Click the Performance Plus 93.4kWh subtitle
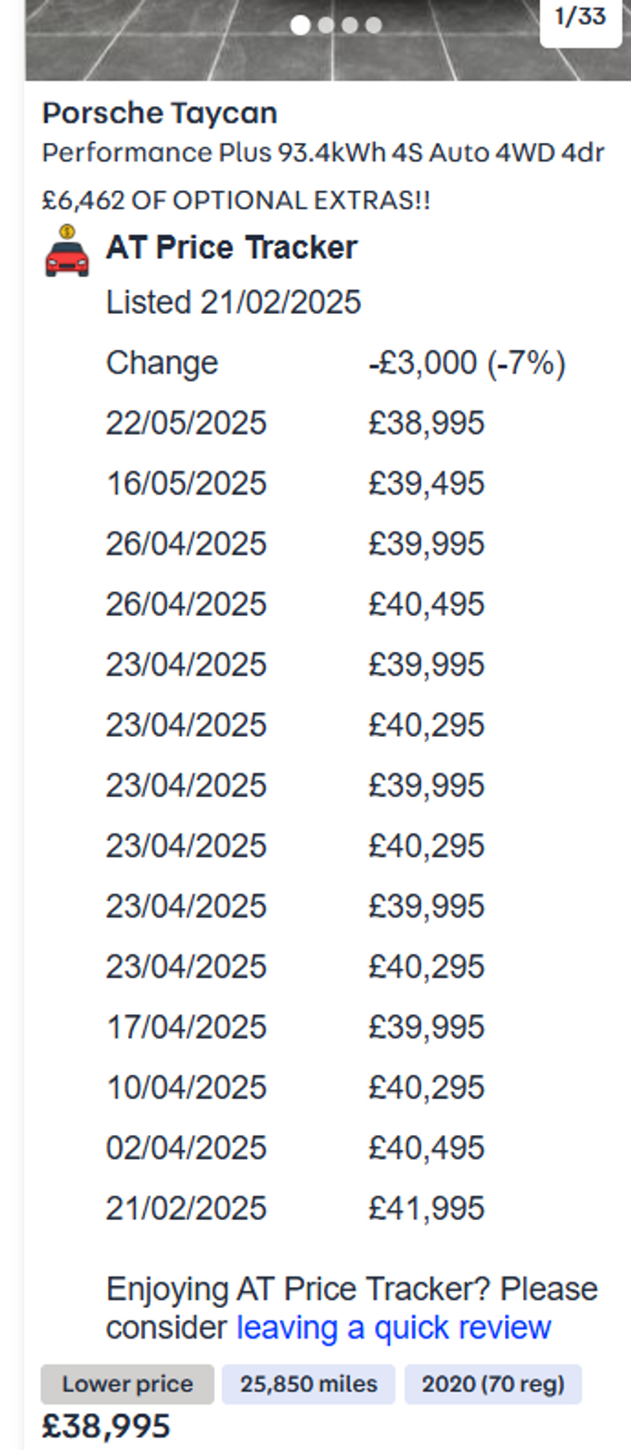The width and height of the screenshot is (631, 1450). tap(323, 153)
